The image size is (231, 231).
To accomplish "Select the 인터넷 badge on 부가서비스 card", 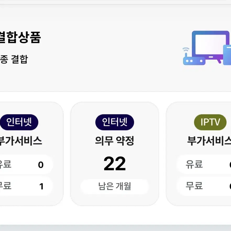I will 19,122.
